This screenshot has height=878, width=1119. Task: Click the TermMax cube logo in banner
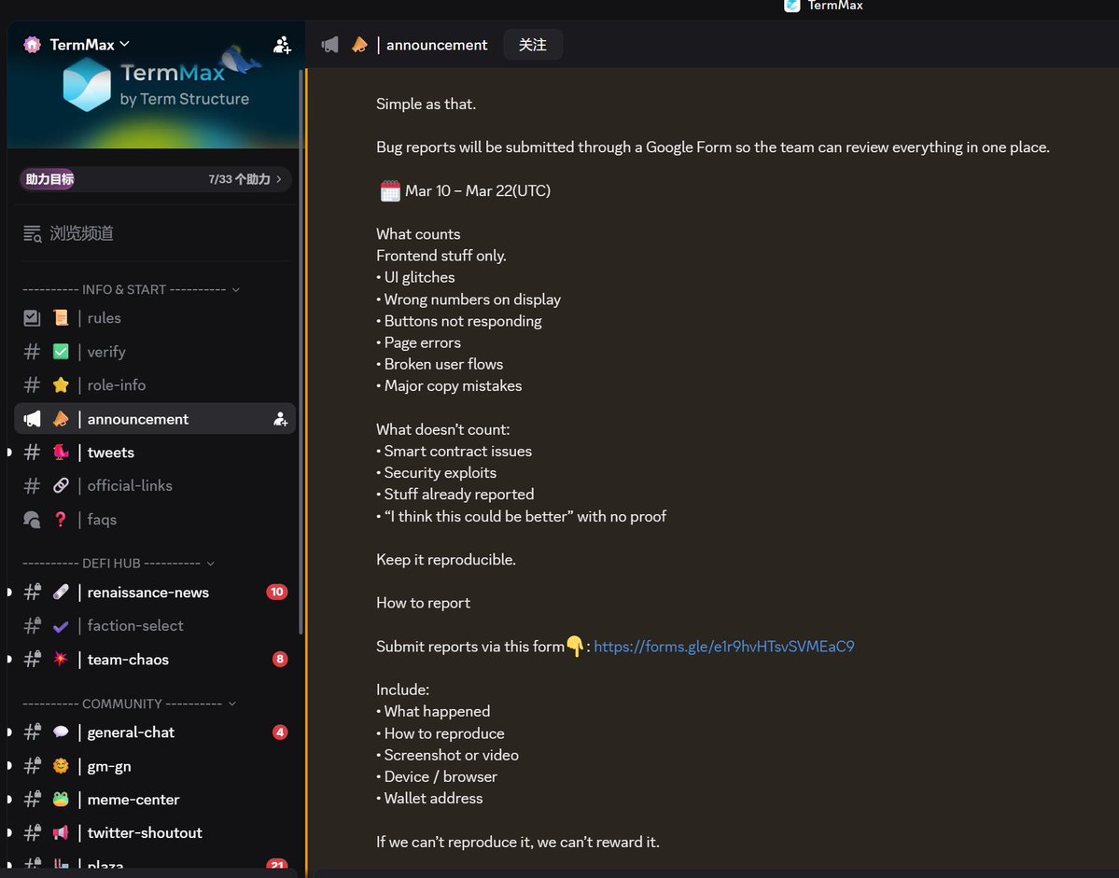coord(86,85)
